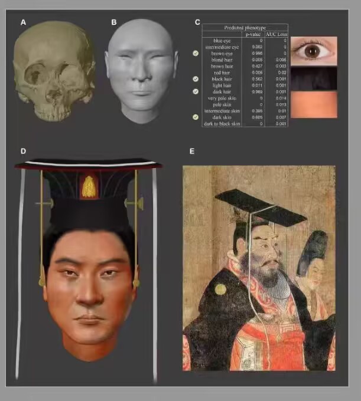This screenshot has width=361, height=401.
Task: Select the 'red hair' row label
Action: 222,73
